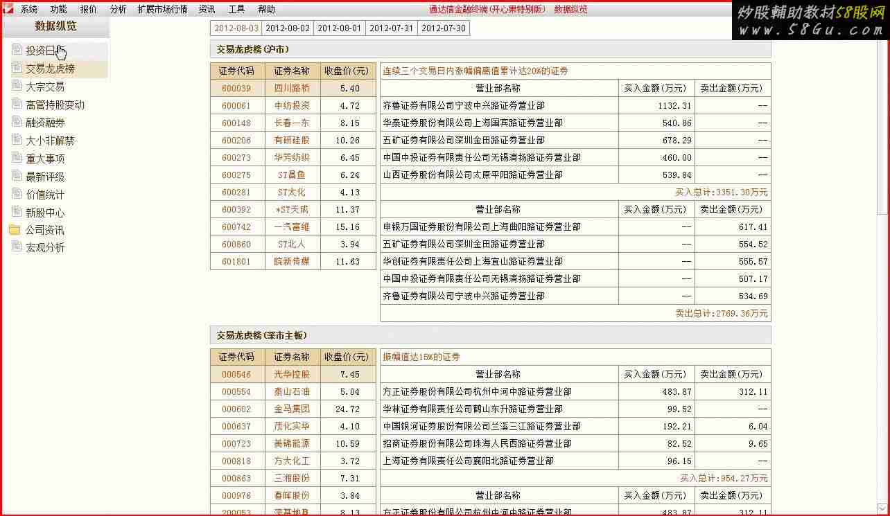Image resolution: width=890 pixels, height=516 pixels.
Task: Click stock name ST大化
Action: pyautogui.click(x=292, y=193)
